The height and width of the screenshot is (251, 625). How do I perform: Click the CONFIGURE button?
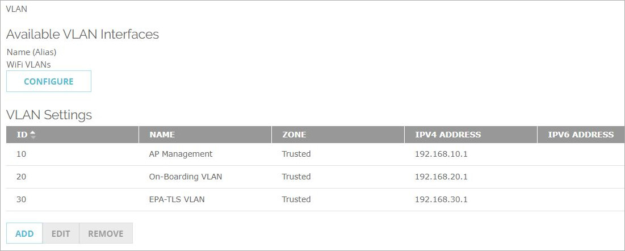click(x=49, y=81)
